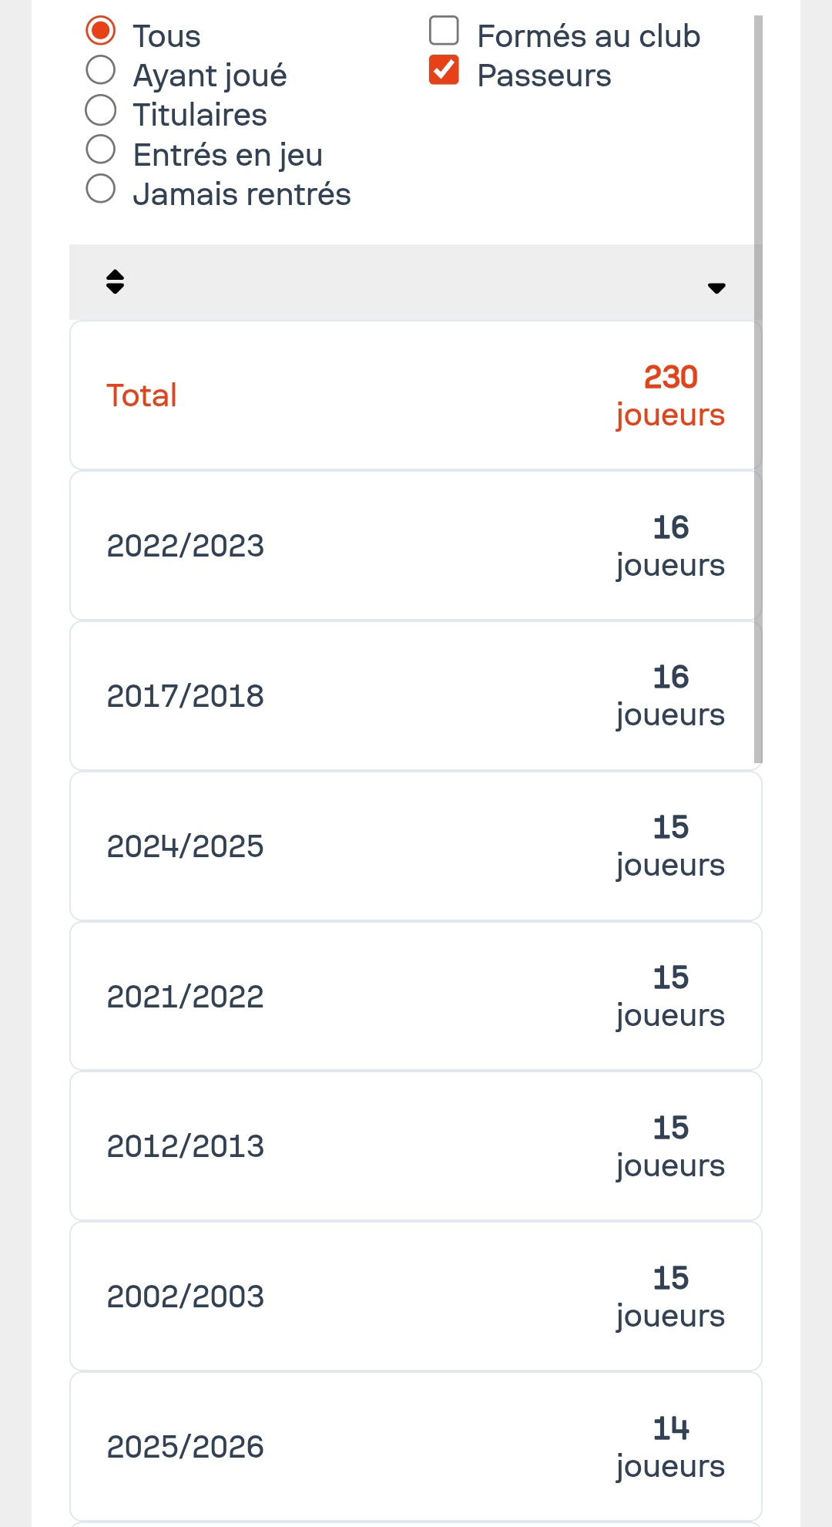Click the vertical scrollbar thumb
Screen dimensions: 832x1527
click(x=758, y=385)
